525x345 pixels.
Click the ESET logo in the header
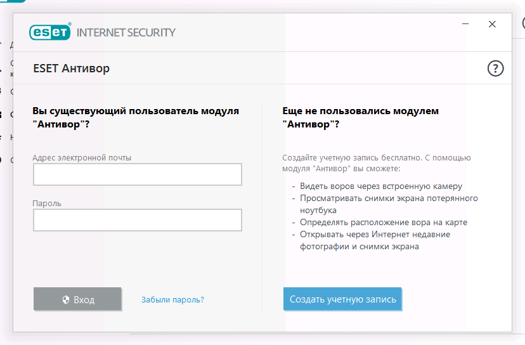click(x=49, y=32)
